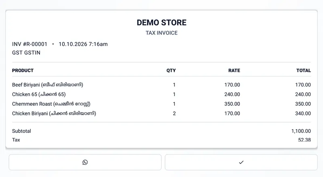Click the 240.00 total of Chicken 65
The height and width of the screenshot is (177, 323).
[x=303, y=95]
